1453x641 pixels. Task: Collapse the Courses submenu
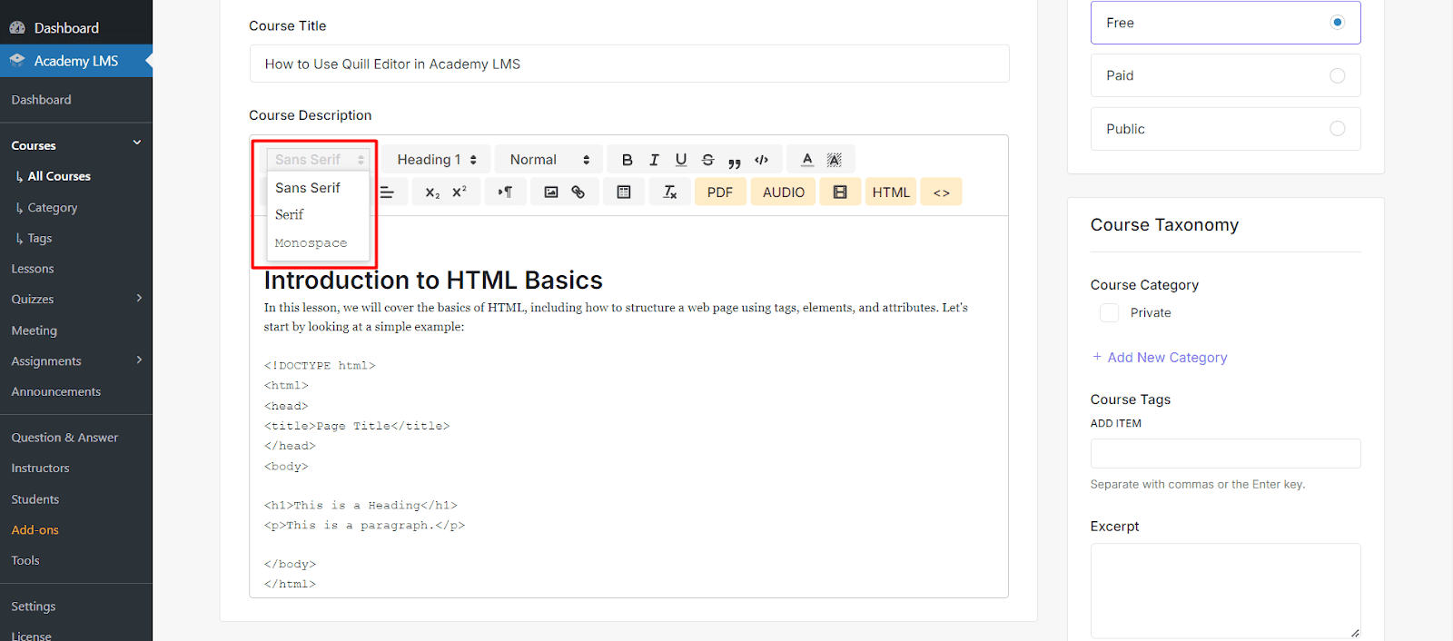pyautogui.click(x=137, y=143)
